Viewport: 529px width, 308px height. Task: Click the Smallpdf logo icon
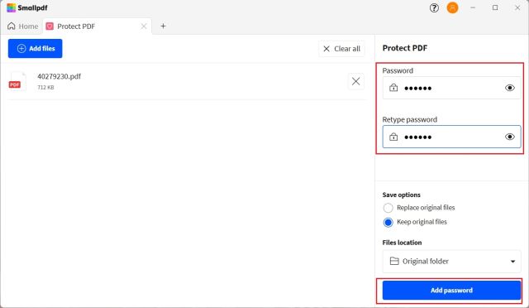click(11, 7)
